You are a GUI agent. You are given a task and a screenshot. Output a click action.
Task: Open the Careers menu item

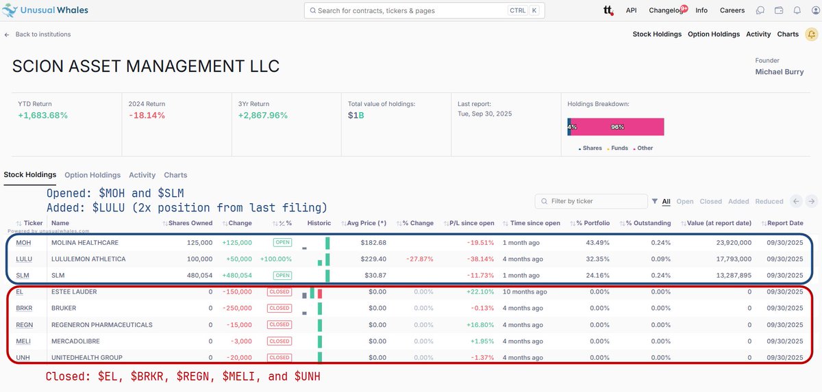[732, 10]
